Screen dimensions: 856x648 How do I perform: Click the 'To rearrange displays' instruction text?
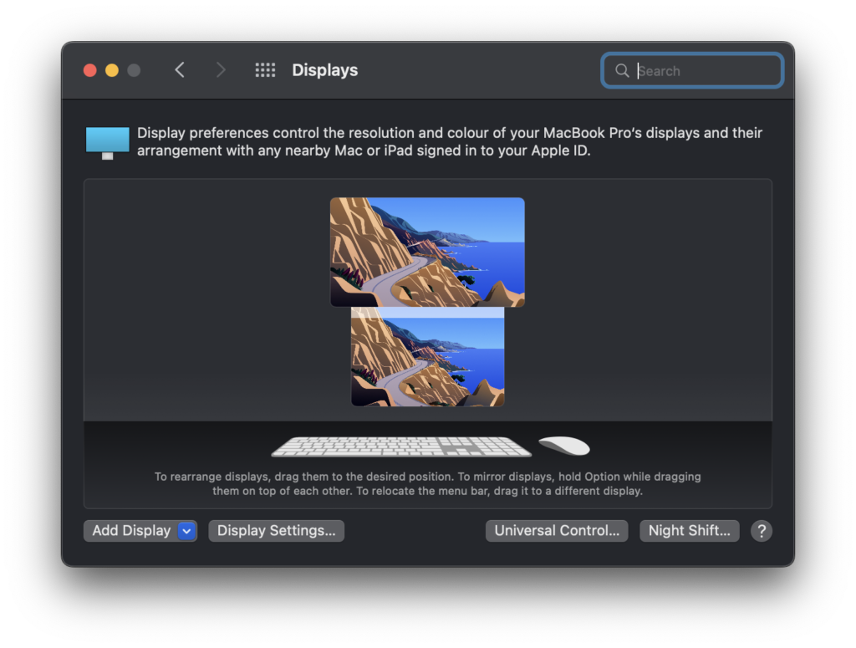click(427, 483)
